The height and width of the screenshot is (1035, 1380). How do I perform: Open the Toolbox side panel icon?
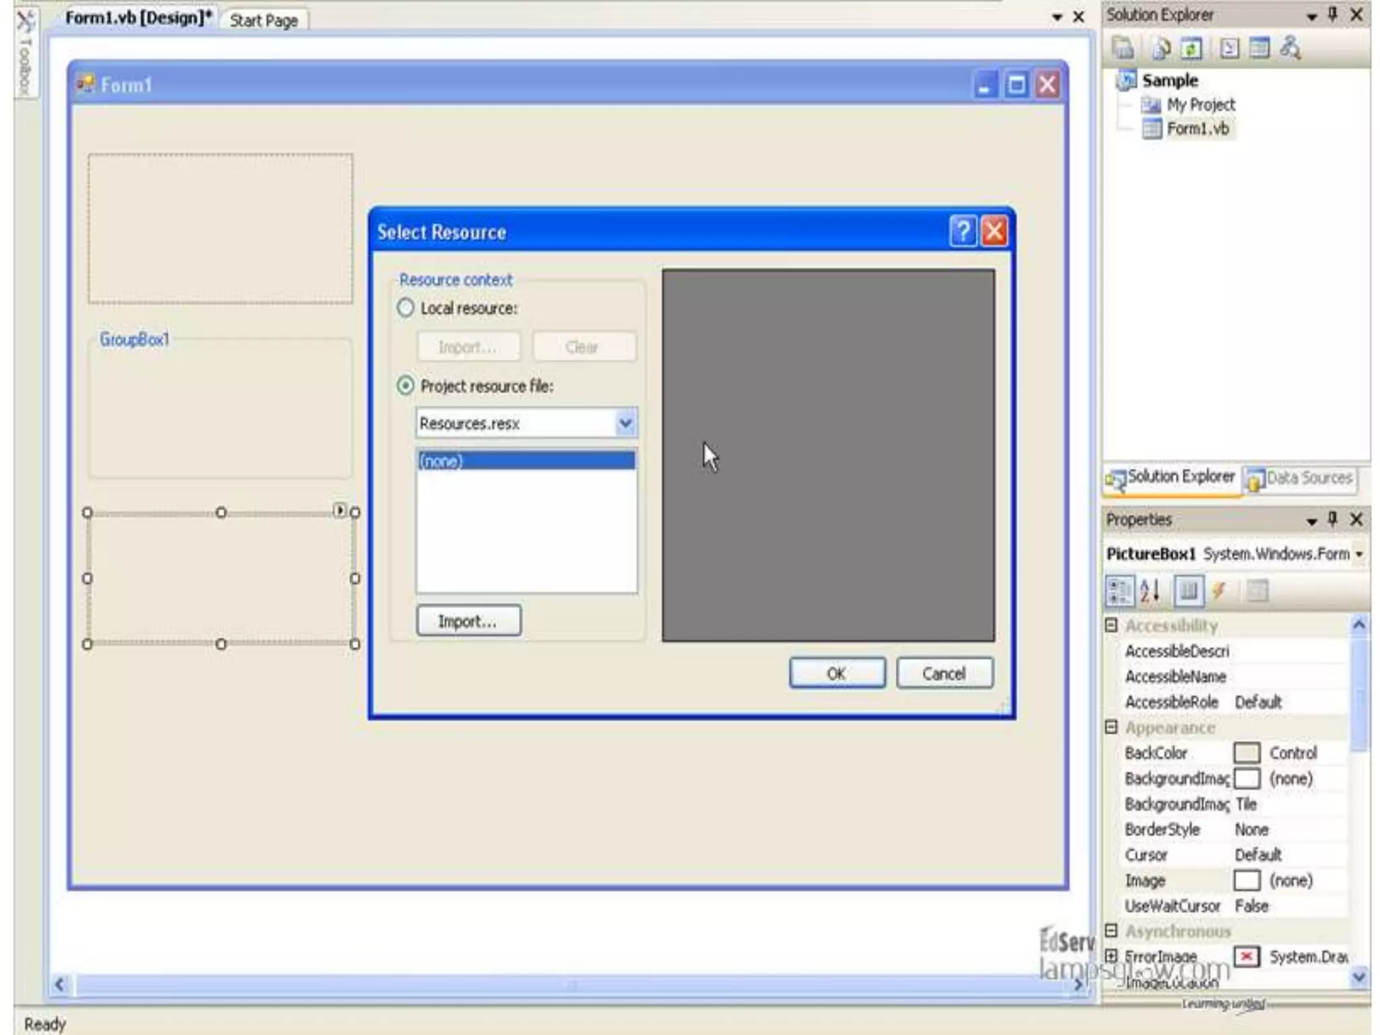[25, 54]
